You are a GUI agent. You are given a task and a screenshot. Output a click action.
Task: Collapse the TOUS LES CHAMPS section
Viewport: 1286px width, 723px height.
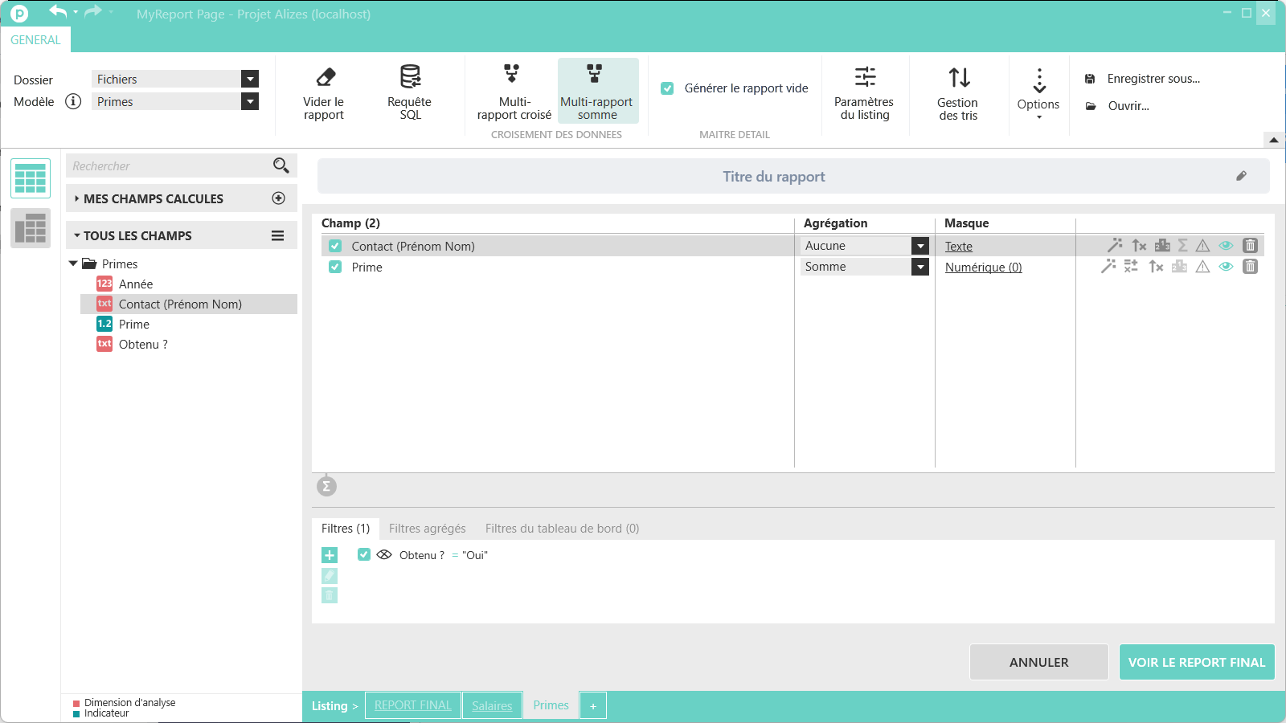click(x=77, y=236)
